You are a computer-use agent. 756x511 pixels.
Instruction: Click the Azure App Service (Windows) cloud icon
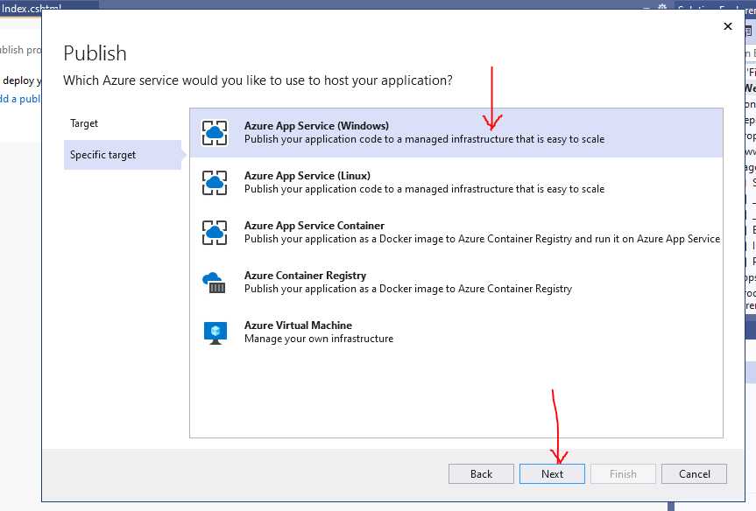pos(215,133)
